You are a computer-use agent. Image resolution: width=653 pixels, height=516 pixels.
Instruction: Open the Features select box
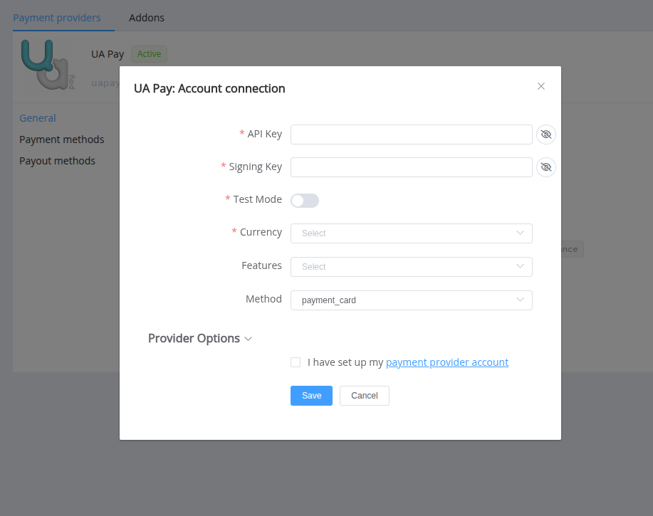(411, 267)
